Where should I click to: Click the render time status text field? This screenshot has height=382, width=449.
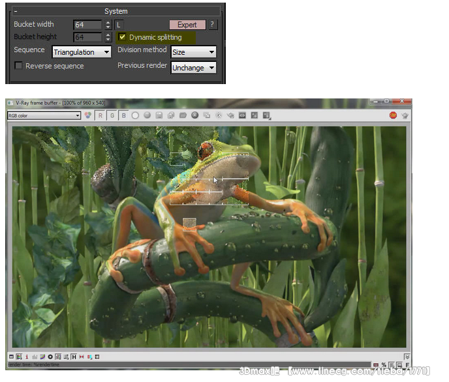189,364
